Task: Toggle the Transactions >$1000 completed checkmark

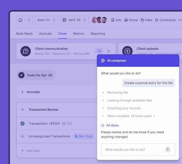Action: (23, 124)
